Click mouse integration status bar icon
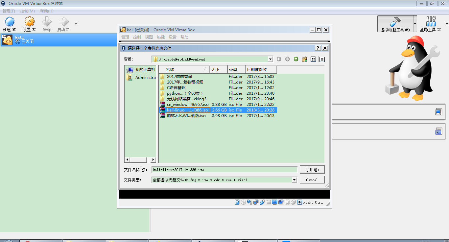The width and height of the screenshot is (449, 242). (293, 202)
